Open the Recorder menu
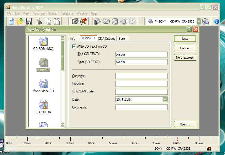Screen dimensions: 225x155 click(x=39, y=14)
